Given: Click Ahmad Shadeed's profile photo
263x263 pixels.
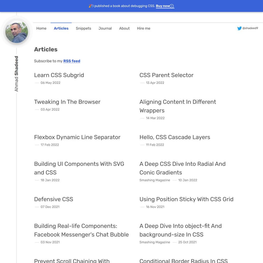Looking at the screenshot, I should pyautogui.click(x=17, y=32).
